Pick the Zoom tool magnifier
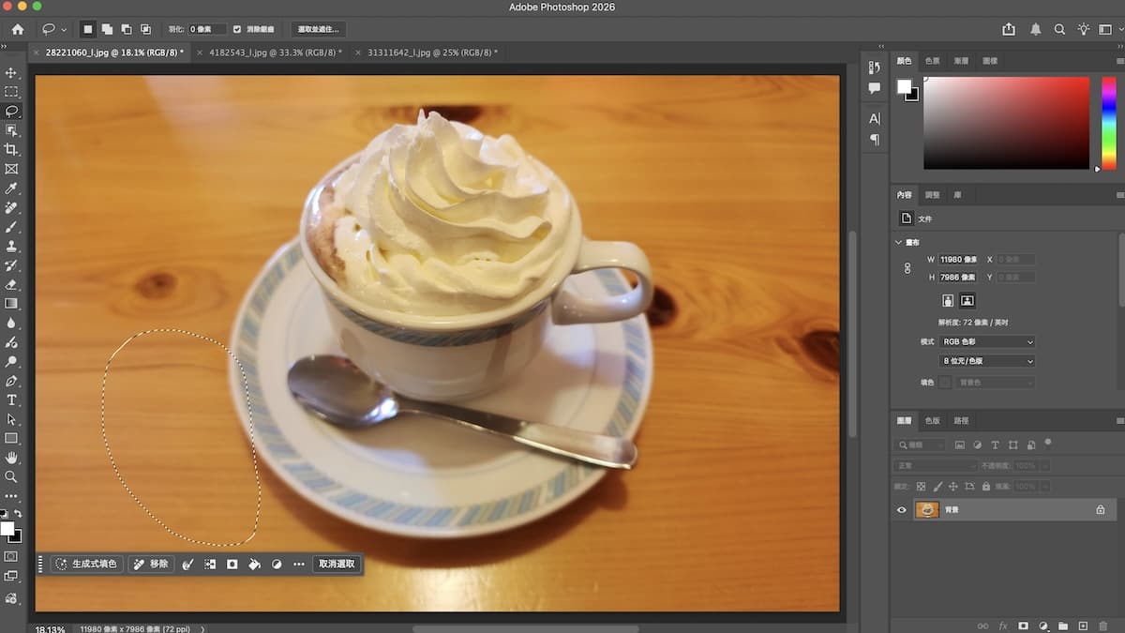 pos(11,476)
